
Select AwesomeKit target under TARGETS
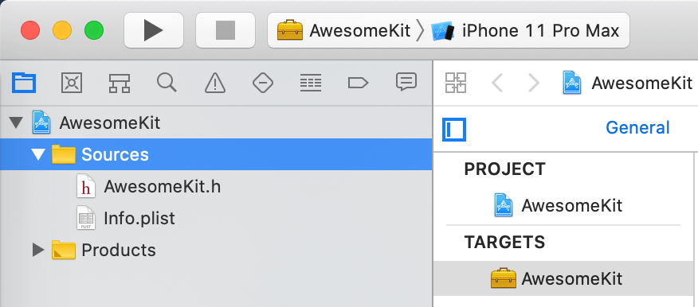(563, 278)
